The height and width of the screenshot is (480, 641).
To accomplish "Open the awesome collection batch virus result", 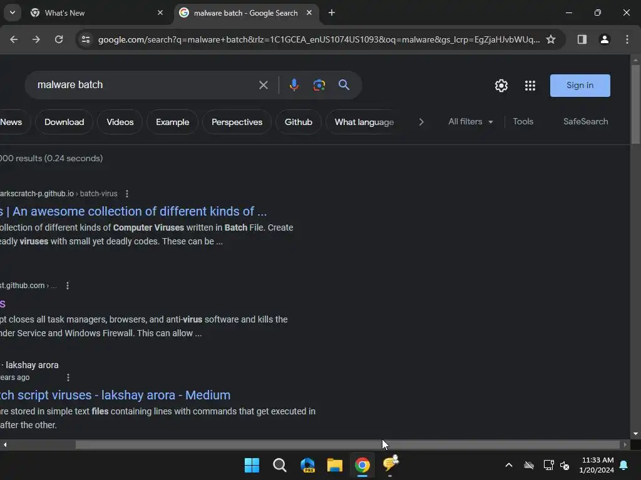I will (133, 211).
